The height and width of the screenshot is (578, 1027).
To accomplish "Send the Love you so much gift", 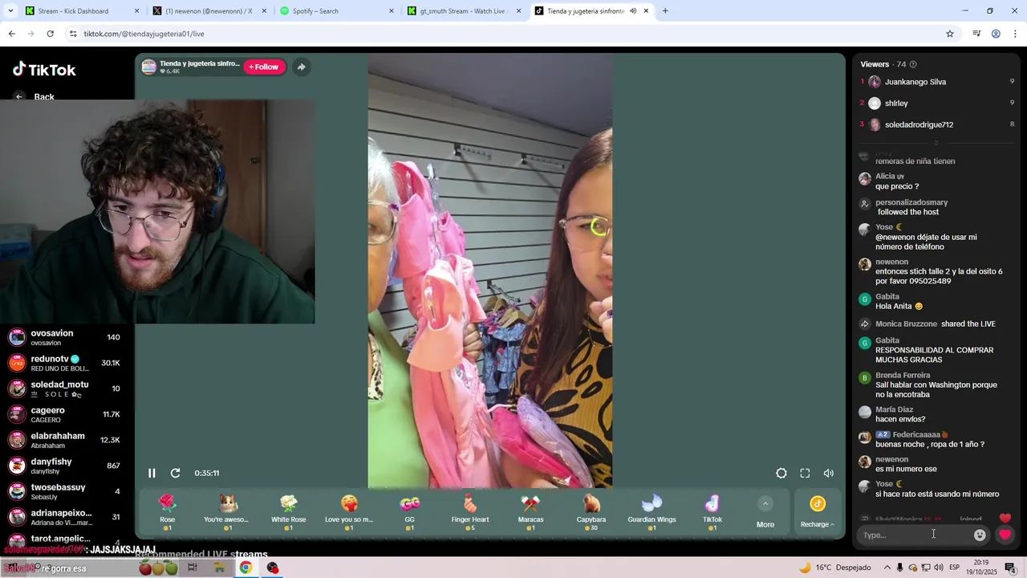I will [x=349, y=511].
